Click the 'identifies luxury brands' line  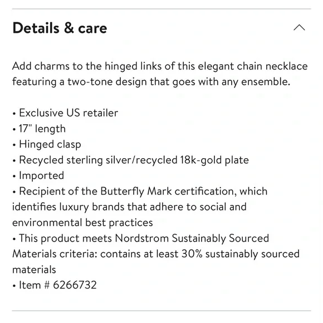tap(129, 207)
